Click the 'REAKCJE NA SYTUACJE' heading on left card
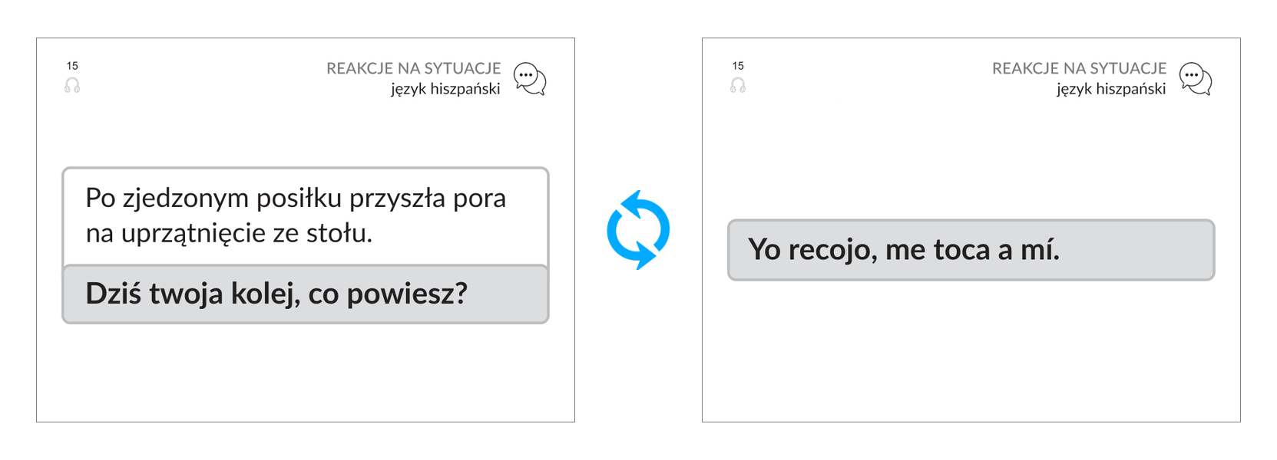The width and height of the screenshot is (1277, 460). [413, 68]
